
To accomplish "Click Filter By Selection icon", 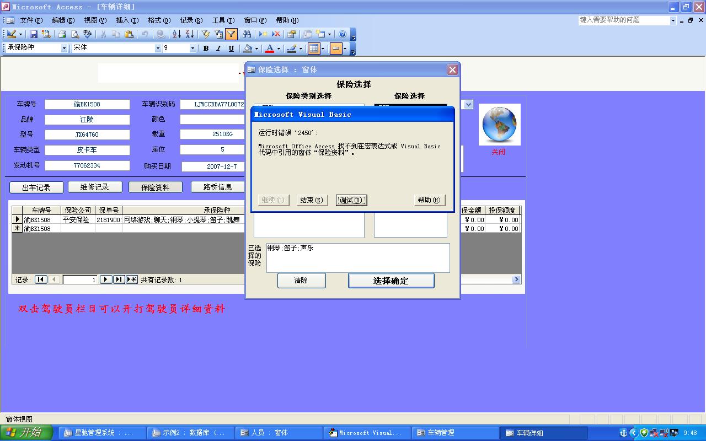I will 205,34.
